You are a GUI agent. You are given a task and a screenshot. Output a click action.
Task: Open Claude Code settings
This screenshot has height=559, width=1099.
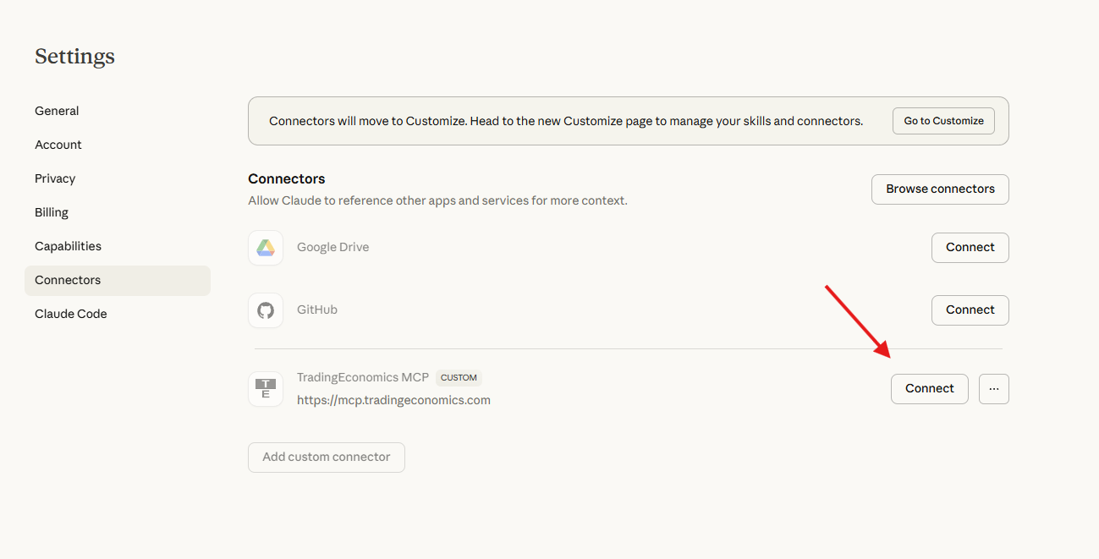71,314
